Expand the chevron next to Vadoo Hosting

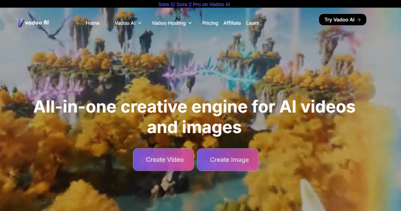pos(190,23)
